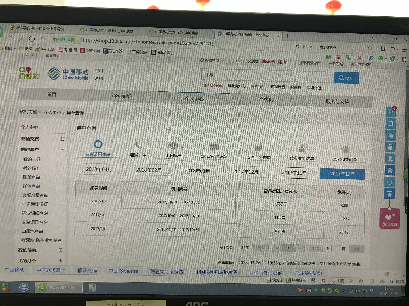Click the gear icon in the bottom links bar
Image resolution: width=409 pixels, height=306 pixels.
click(x=387, y=274)
